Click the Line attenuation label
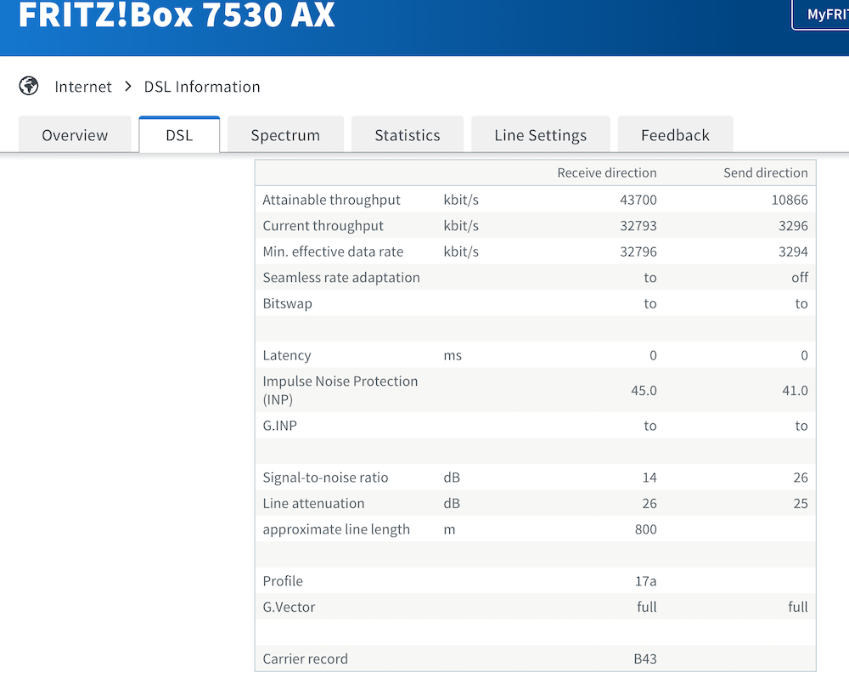 pyautogui.click(x=313, y=504)
